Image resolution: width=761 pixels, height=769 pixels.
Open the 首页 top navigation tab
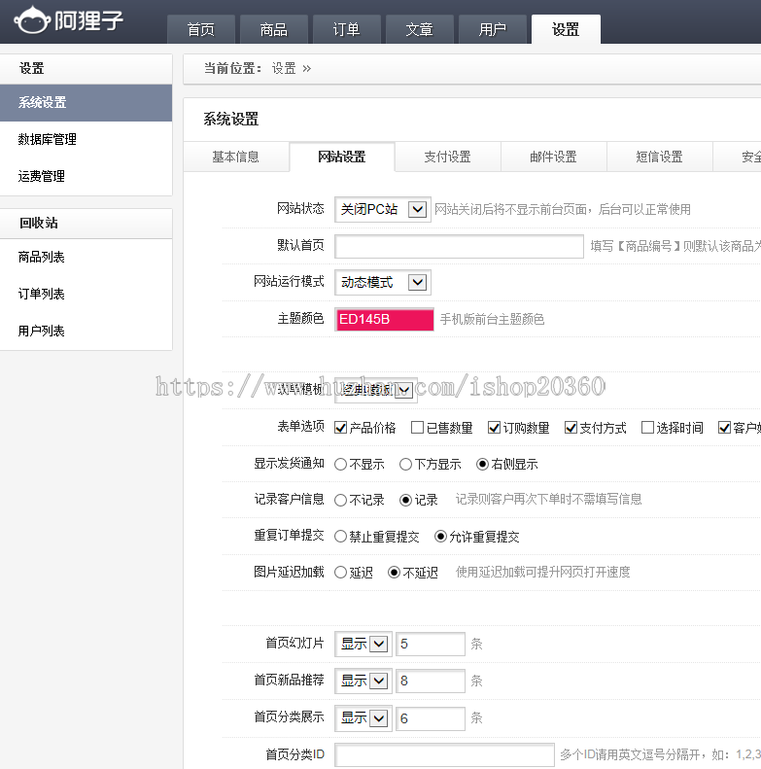pyautogui.click(x=201, y=29)
